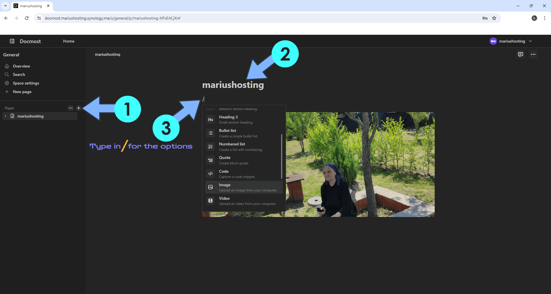The image size is (551, 294).
Task: Open the Pages section ellipsis menu
Action: 71,108
